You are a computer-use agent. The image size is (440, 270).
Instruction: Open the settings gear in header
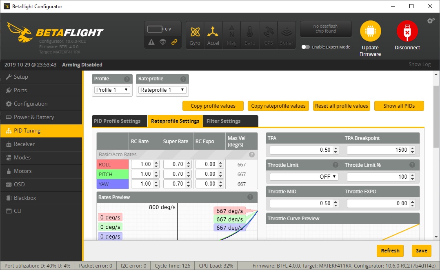431,21
